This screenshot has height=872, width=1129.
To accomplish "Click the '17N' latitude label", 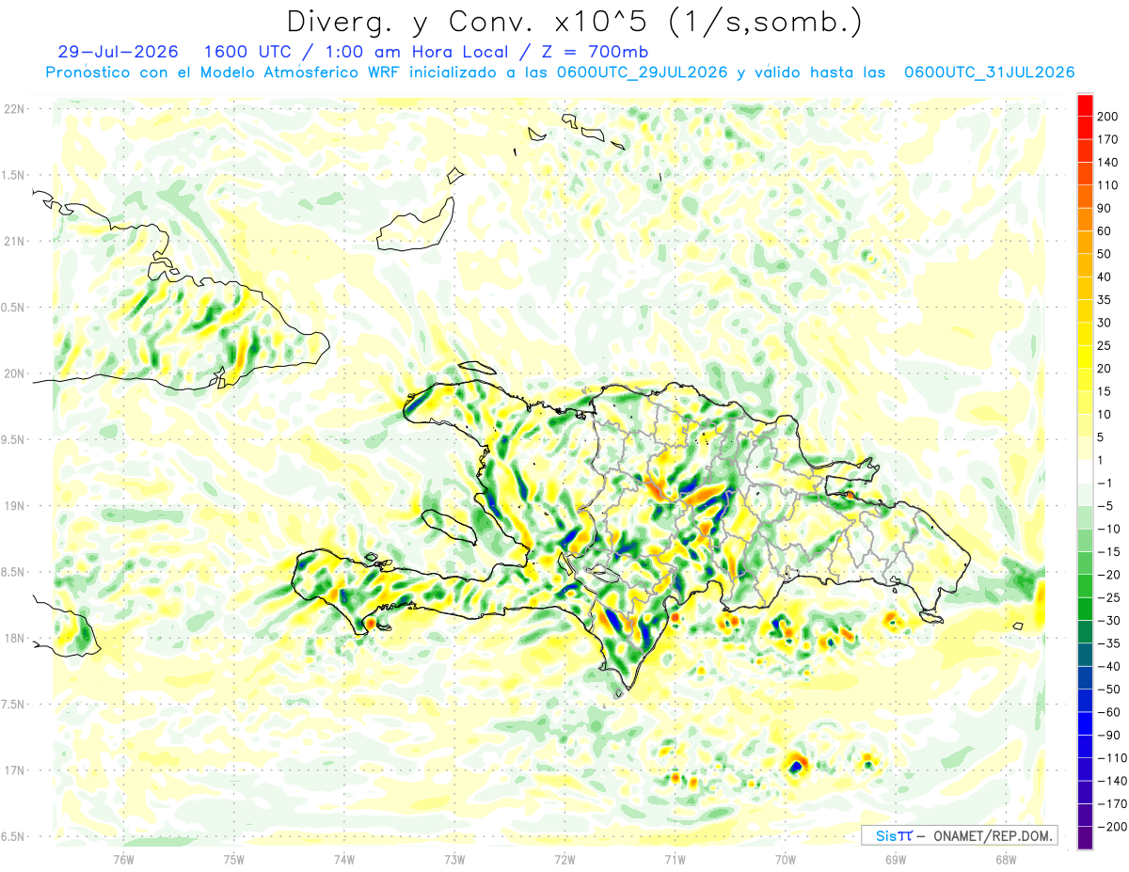I will pyautogui.click(x=13, y=770).
